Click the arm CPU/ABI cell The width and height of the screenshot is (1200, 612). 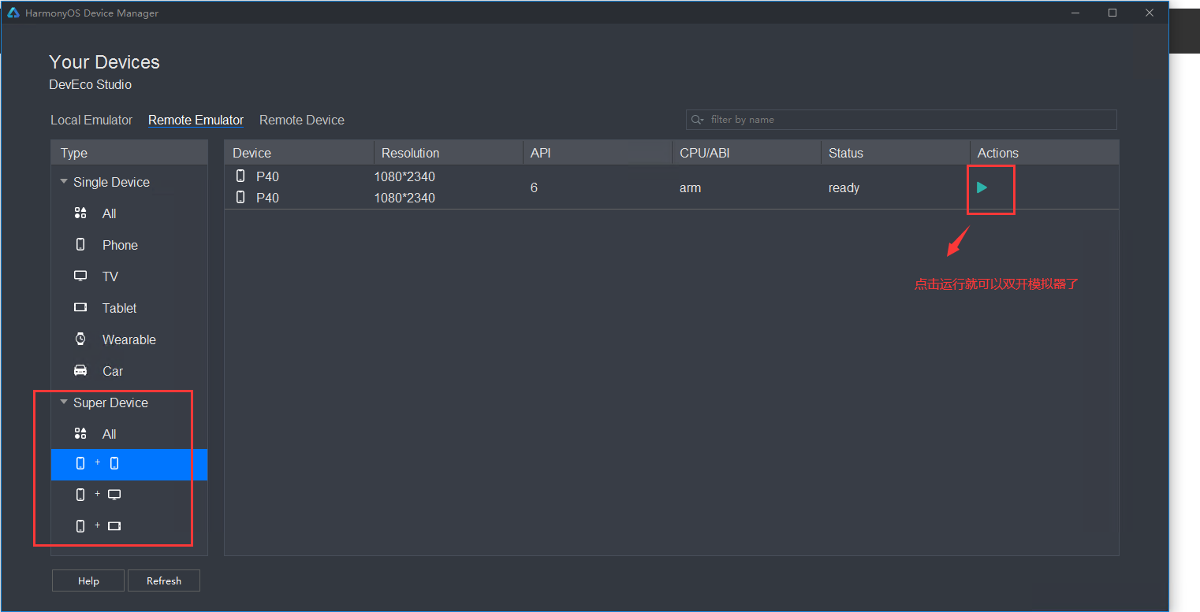(x=690, y=188)
